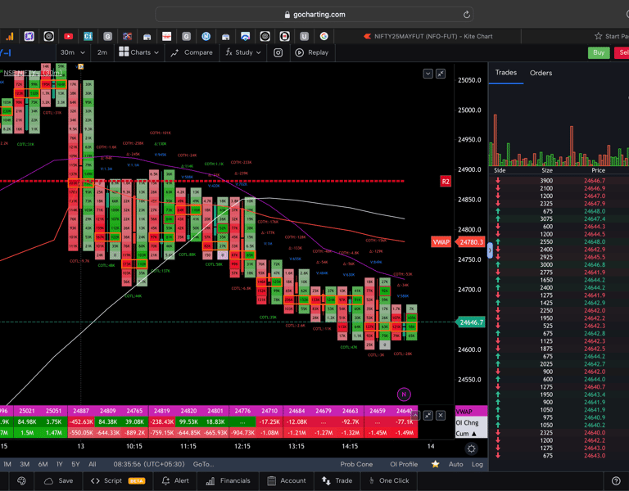Set the range to 3M
Image resolution: width=629 pixels, height=491 pixels.
[25, 464]
